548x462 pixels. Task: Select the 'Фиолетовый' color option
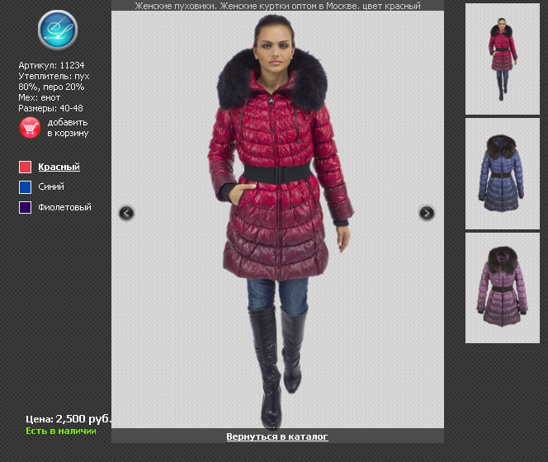tap(64, 208)
